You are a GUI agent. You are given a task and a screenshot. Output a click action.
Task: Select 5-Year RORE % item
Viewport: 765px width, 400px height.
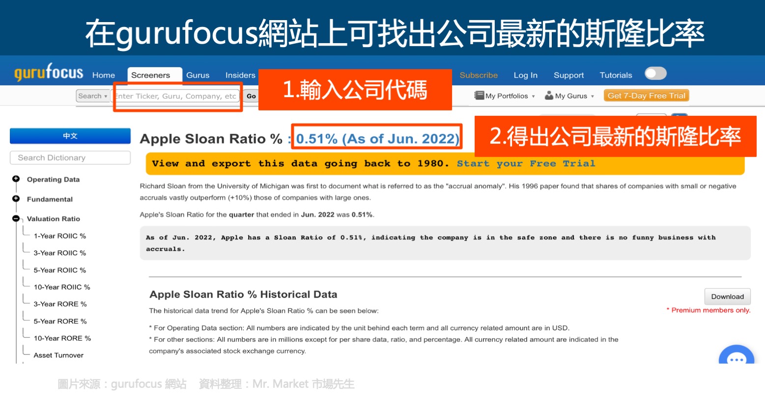pos(60,321)
